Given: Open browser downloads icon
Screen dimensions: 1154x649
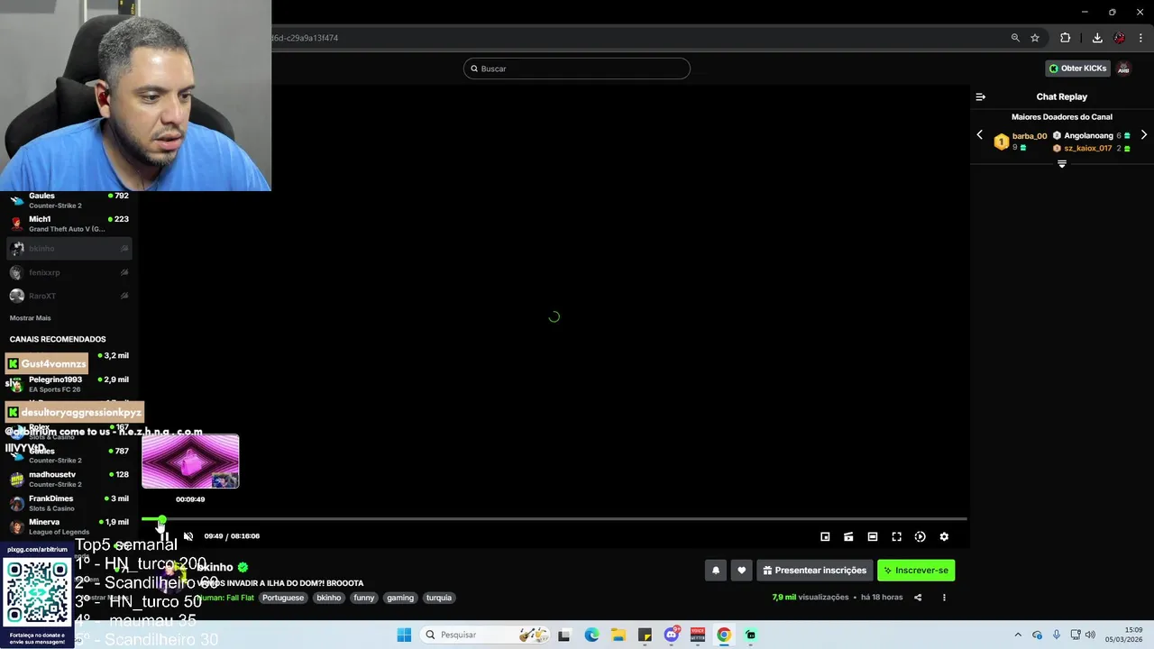Looking at the screenshot, I should 1097,38.
